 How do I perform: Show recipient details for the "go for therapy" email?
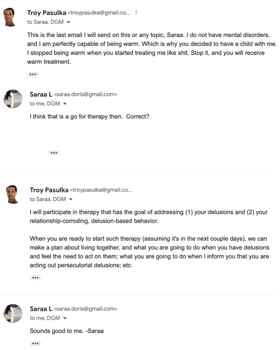click(x=65, y=104)
